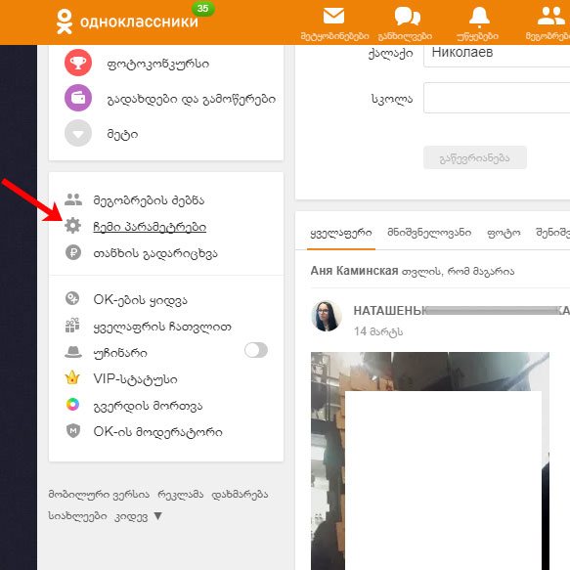Select the 'ყველაფერი' feed tab
Image resolution: width=570 pixels, height=570 pixels.
[x=341, y=233]
